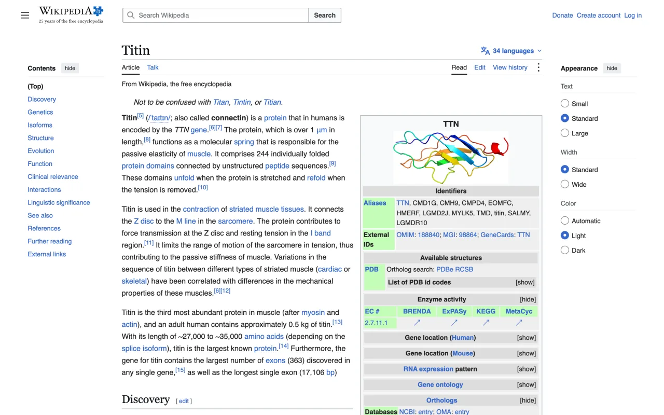Switch to the Article tab
The width and height of the screenshot is (664, 415).
131,67
